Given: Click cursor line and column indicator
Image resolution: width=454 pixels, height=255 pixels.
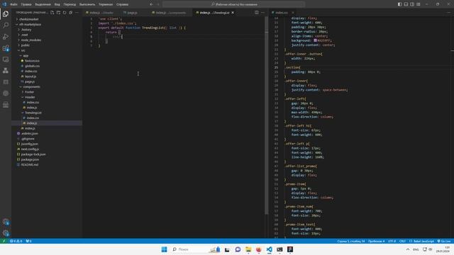Looking at the screenshot, I should 351,241.
